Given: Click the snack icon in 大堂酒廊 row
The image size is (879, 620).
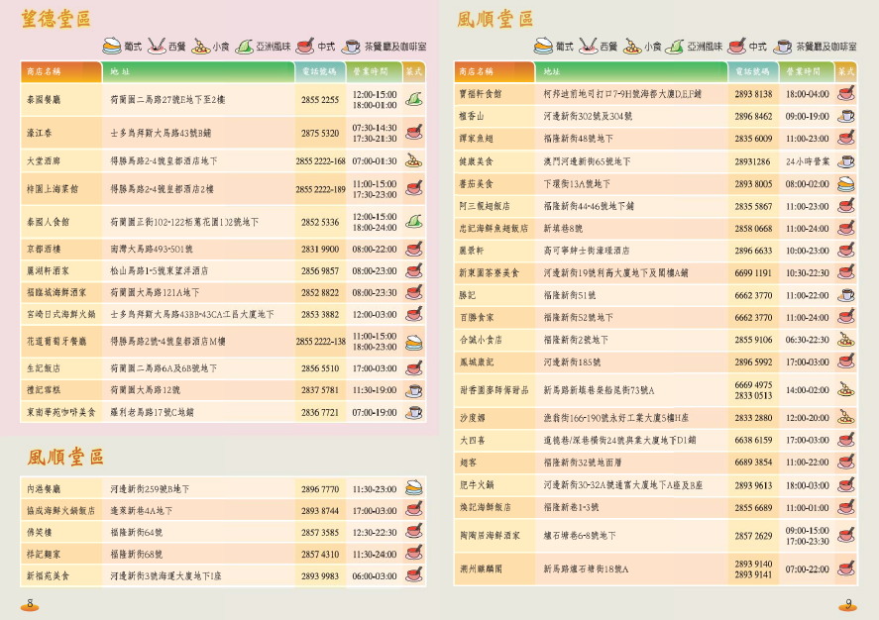Looking at the screenshot, I should [414, 160].
